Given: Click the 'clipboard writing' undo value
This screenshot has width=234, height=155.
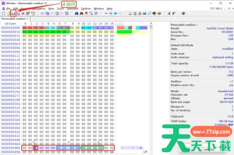Looking at the screenshot, I should point(223,57).
